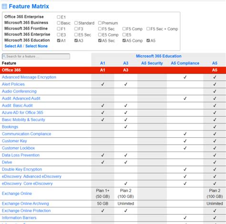Open the A5 column header link

point(215,63)
